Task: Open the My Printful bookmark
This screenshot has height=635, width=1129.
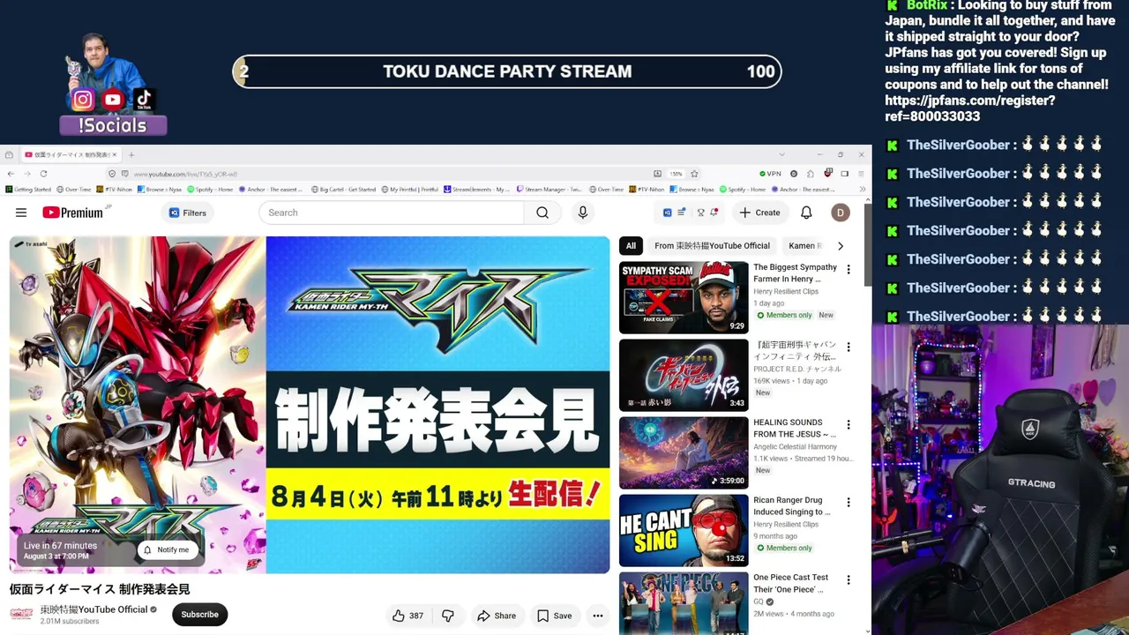Action: [x=412, y=190]
